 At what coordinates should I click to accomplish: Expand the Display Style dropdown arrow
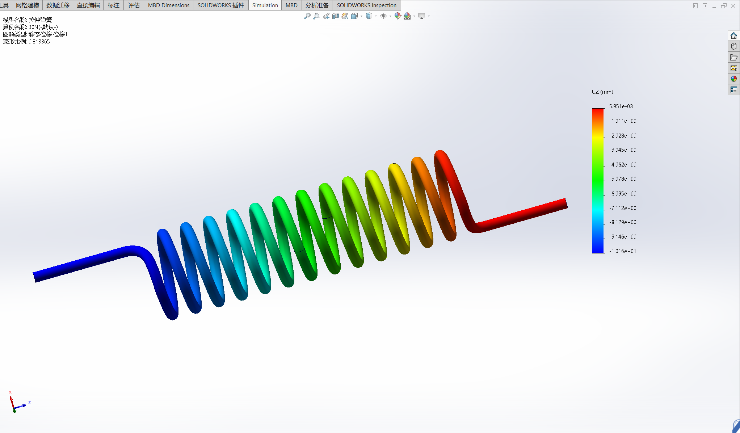click(376, 16)
